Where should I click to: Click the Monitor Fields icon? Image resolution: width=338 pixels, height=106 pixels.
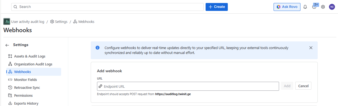10,80
